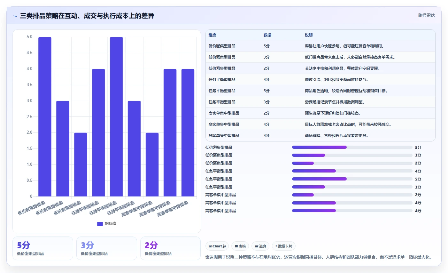The width and height of the screenshot is (448, 273).
Task: Click the 0.5 y-axis label
Action: [29, 181]
